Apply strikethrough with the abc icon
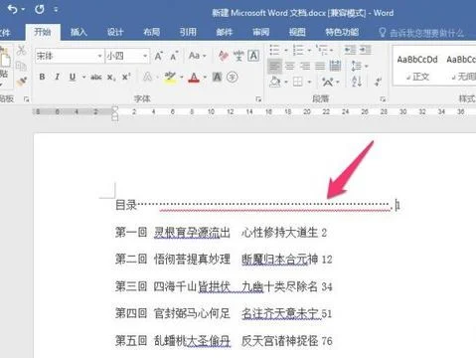 point(96,78)
